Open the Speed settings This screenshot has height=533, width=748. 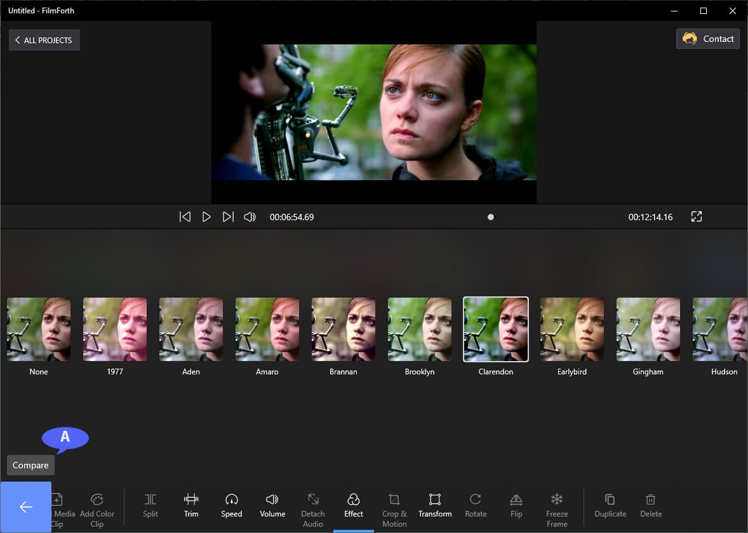tap(231, 506)
